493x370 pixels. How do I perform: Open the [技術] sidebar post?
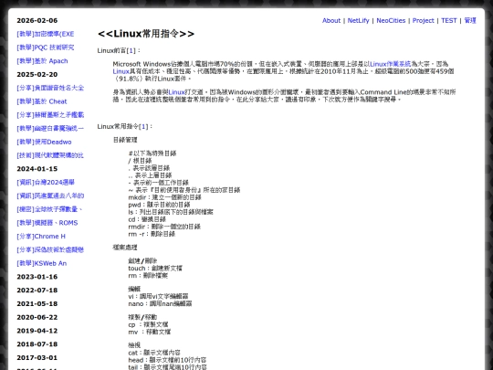coord(50,155)
